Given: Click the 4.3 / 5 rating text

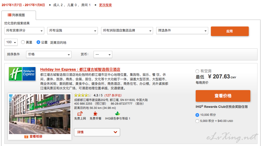Looking at the screenshot, I should pos(98,95).
